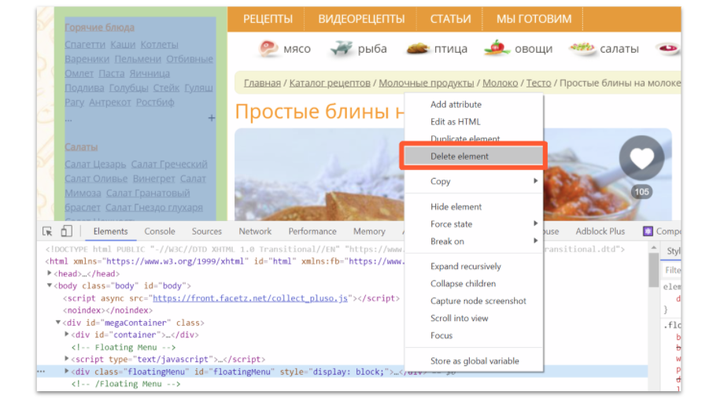
Task: Click the three-dots icon beside floatingMenu row
Action: pos(41,371)
